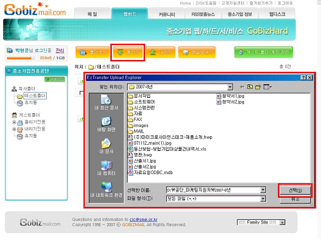Viewport: 321px width, 242px height.
Task: Click the 메일보내기 send-mail button
Action: pos(197,52)
